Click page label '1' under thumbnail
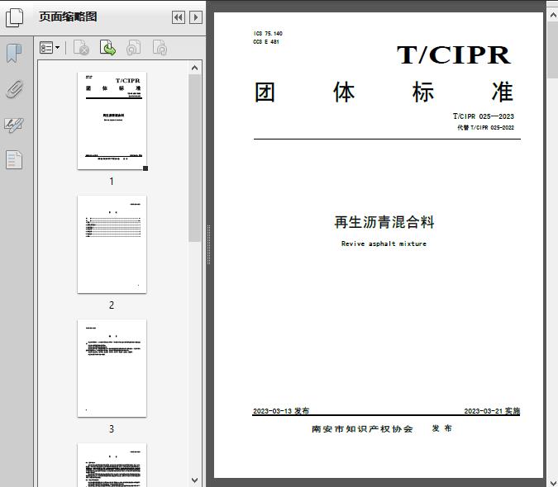This screenshot has height=487, width=558. [112, 182]
